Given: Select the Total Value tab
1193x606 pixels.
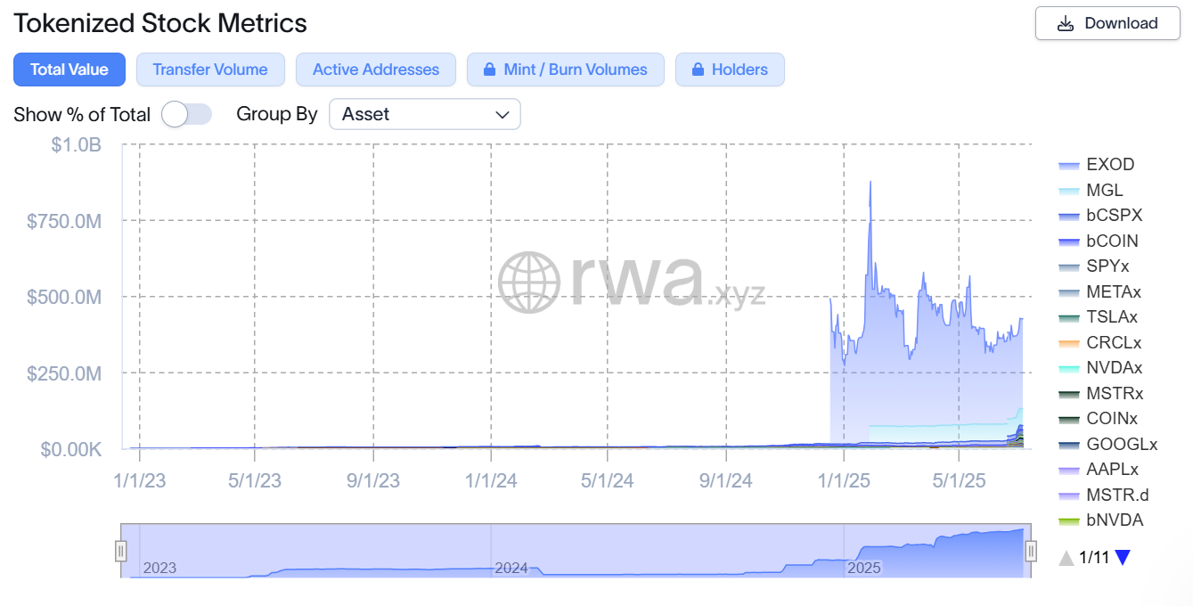Looking at the screenshot, I should pyautogui.click(x=69, y=70).
